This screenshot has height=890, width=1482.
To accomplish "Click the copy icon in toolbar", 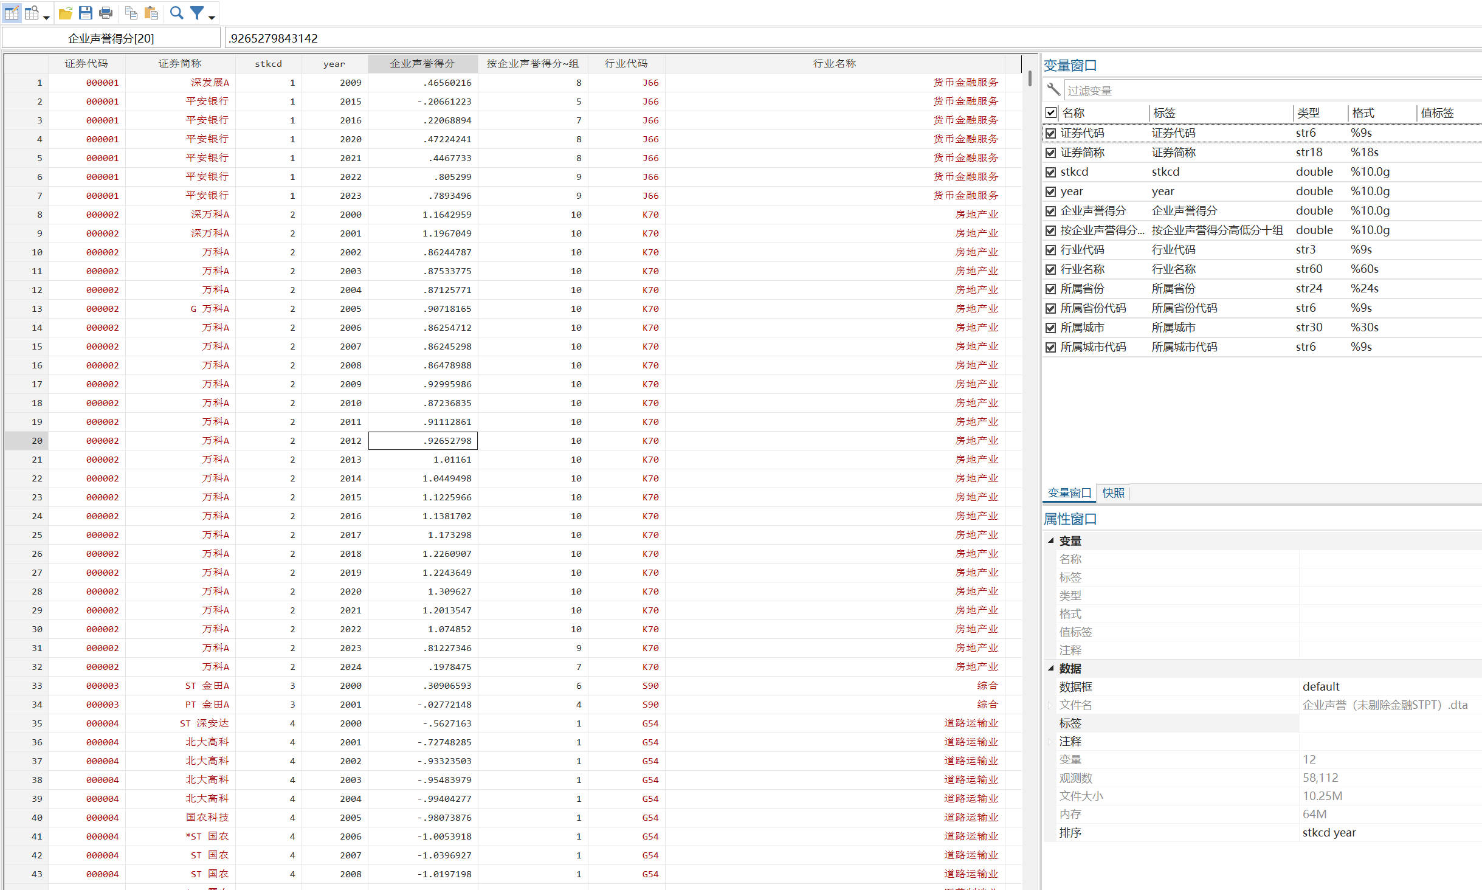I will tap(131, 13).
